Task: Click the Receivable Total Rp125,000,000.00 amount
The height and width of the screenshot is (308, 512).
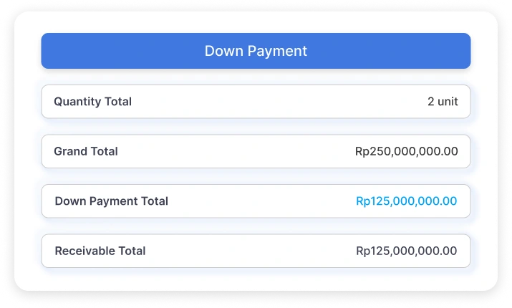Action: [406, 251]
